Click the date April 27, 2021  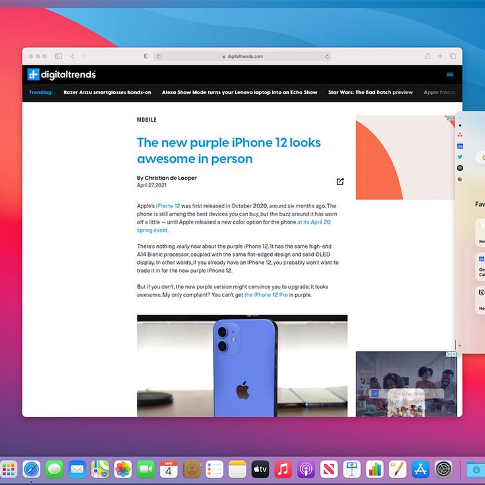point(152,185)
